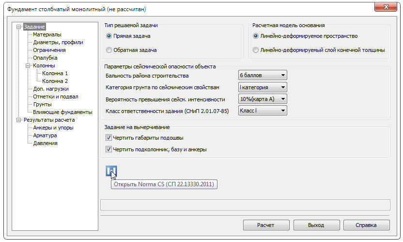Open Norma CS reference icon
The height and width of the screenshot is (242, 403).
(x=111, y=171)
